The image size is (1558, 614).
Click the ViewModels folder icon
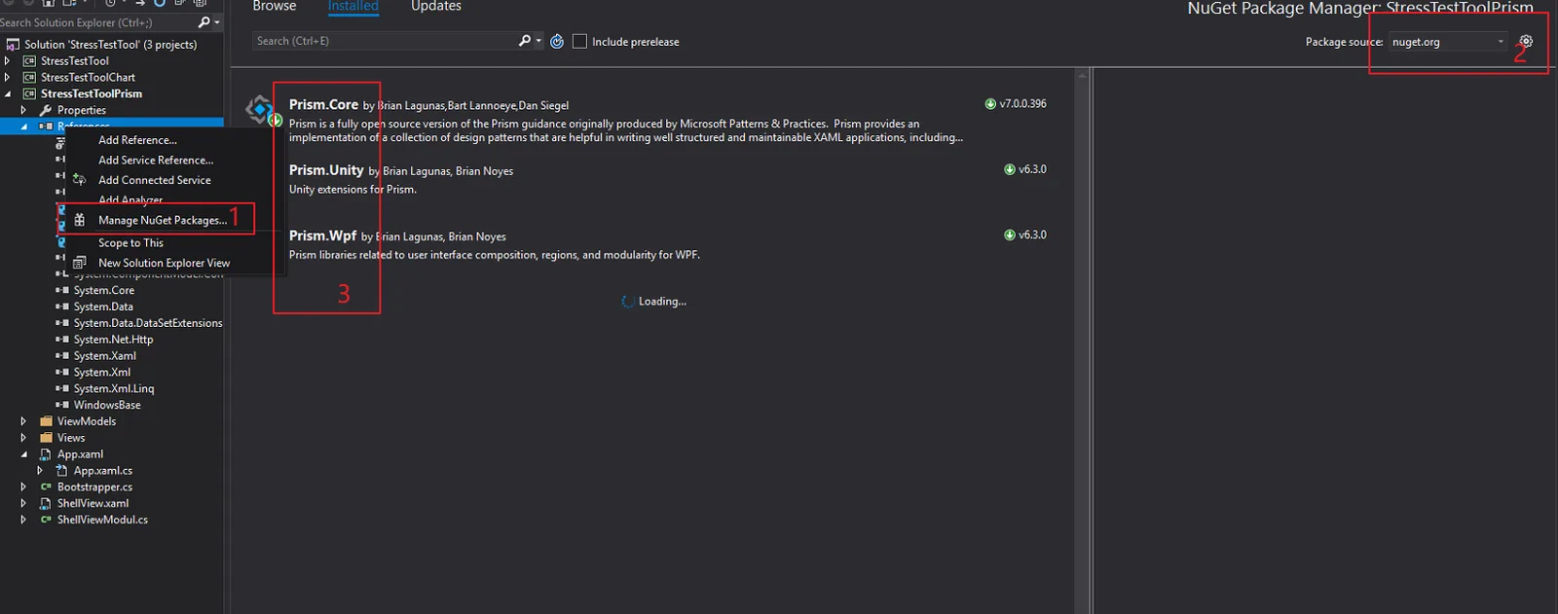point(46,421)
